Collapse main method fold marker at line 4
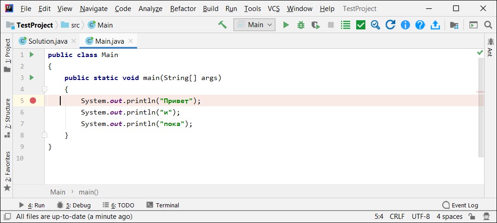The image size is (497, 223). tap(45, 89)
